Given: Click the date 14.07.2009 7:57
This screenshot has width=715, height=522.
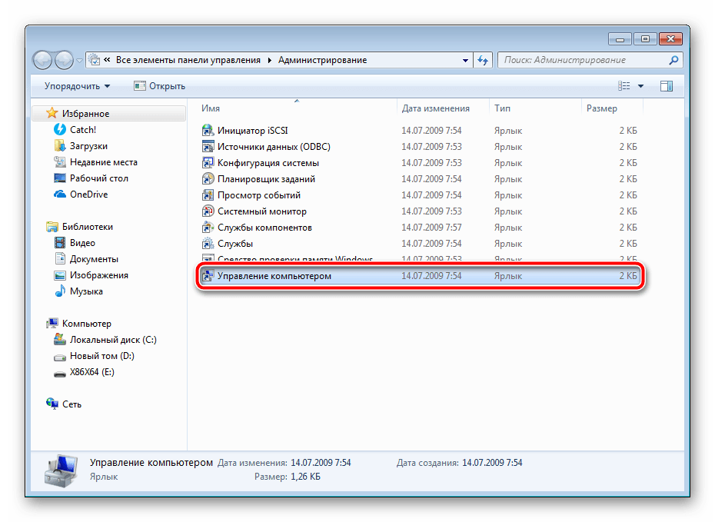Looking at the screenshot, I should coord(431,228).
